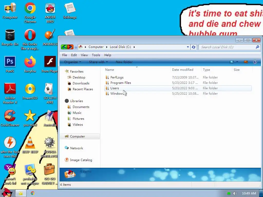The image size is (263, 197).
Task: Open Explorer help question mark icon
Action: [x=255, y=62]
